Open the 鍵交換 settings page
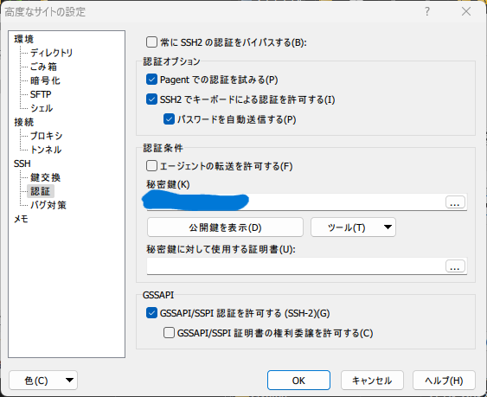The image size is (487, 397). (x=45, y=177)
